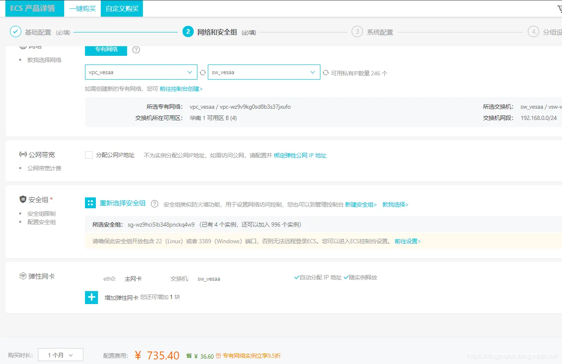This screenshot has height=364, width=562.
Task: Open the sw_vesaa switch dropdown
Action: (264, 72)
